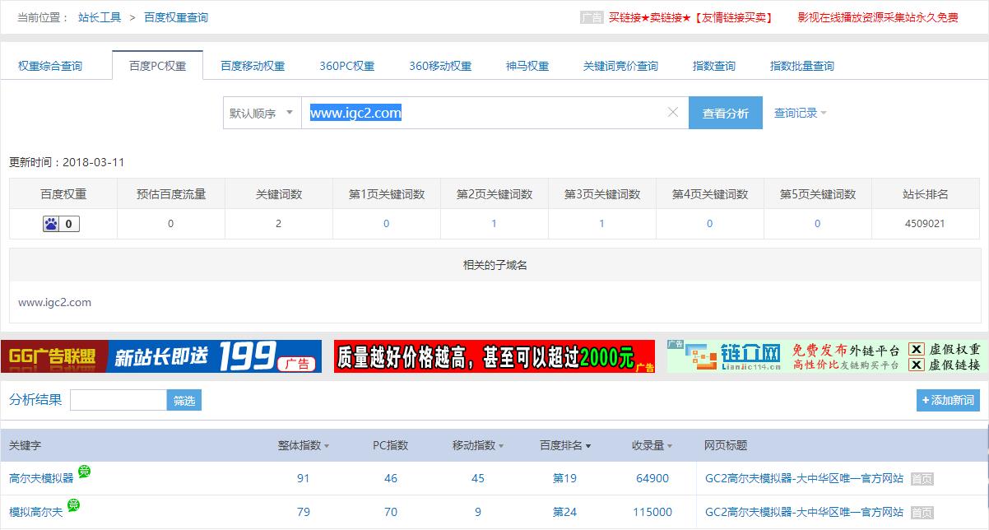Click green badge beside 模拟高尔夫 keyword
This screenshot has height=530, width=989.
pos(73,505)
